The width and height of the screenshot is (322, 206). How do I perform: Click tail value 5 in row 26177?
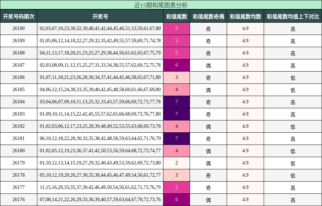[177, 187]
